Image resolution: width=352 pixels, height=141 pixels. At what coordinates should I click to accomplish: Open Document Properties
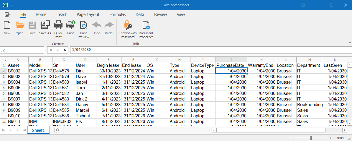coord(146,29)
